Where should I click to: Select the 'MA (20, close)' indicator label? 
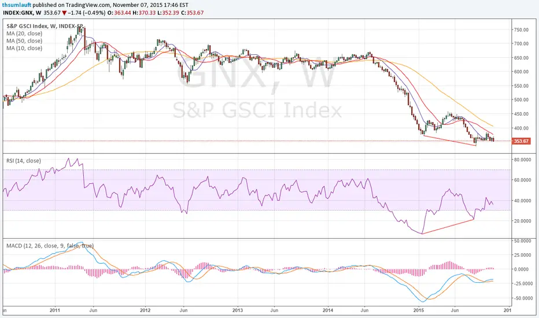(24, 34)
